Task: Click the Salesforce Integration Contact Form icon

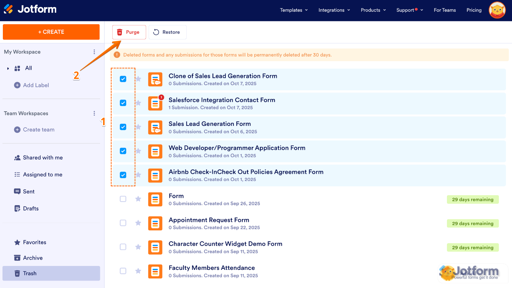Action: pyautogui.click(x=155, y=103)
